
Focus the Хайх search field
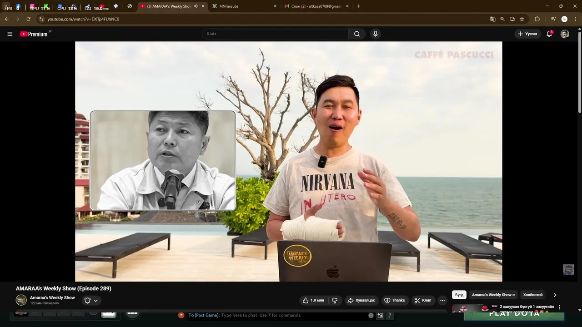click(x=275, y=34)
